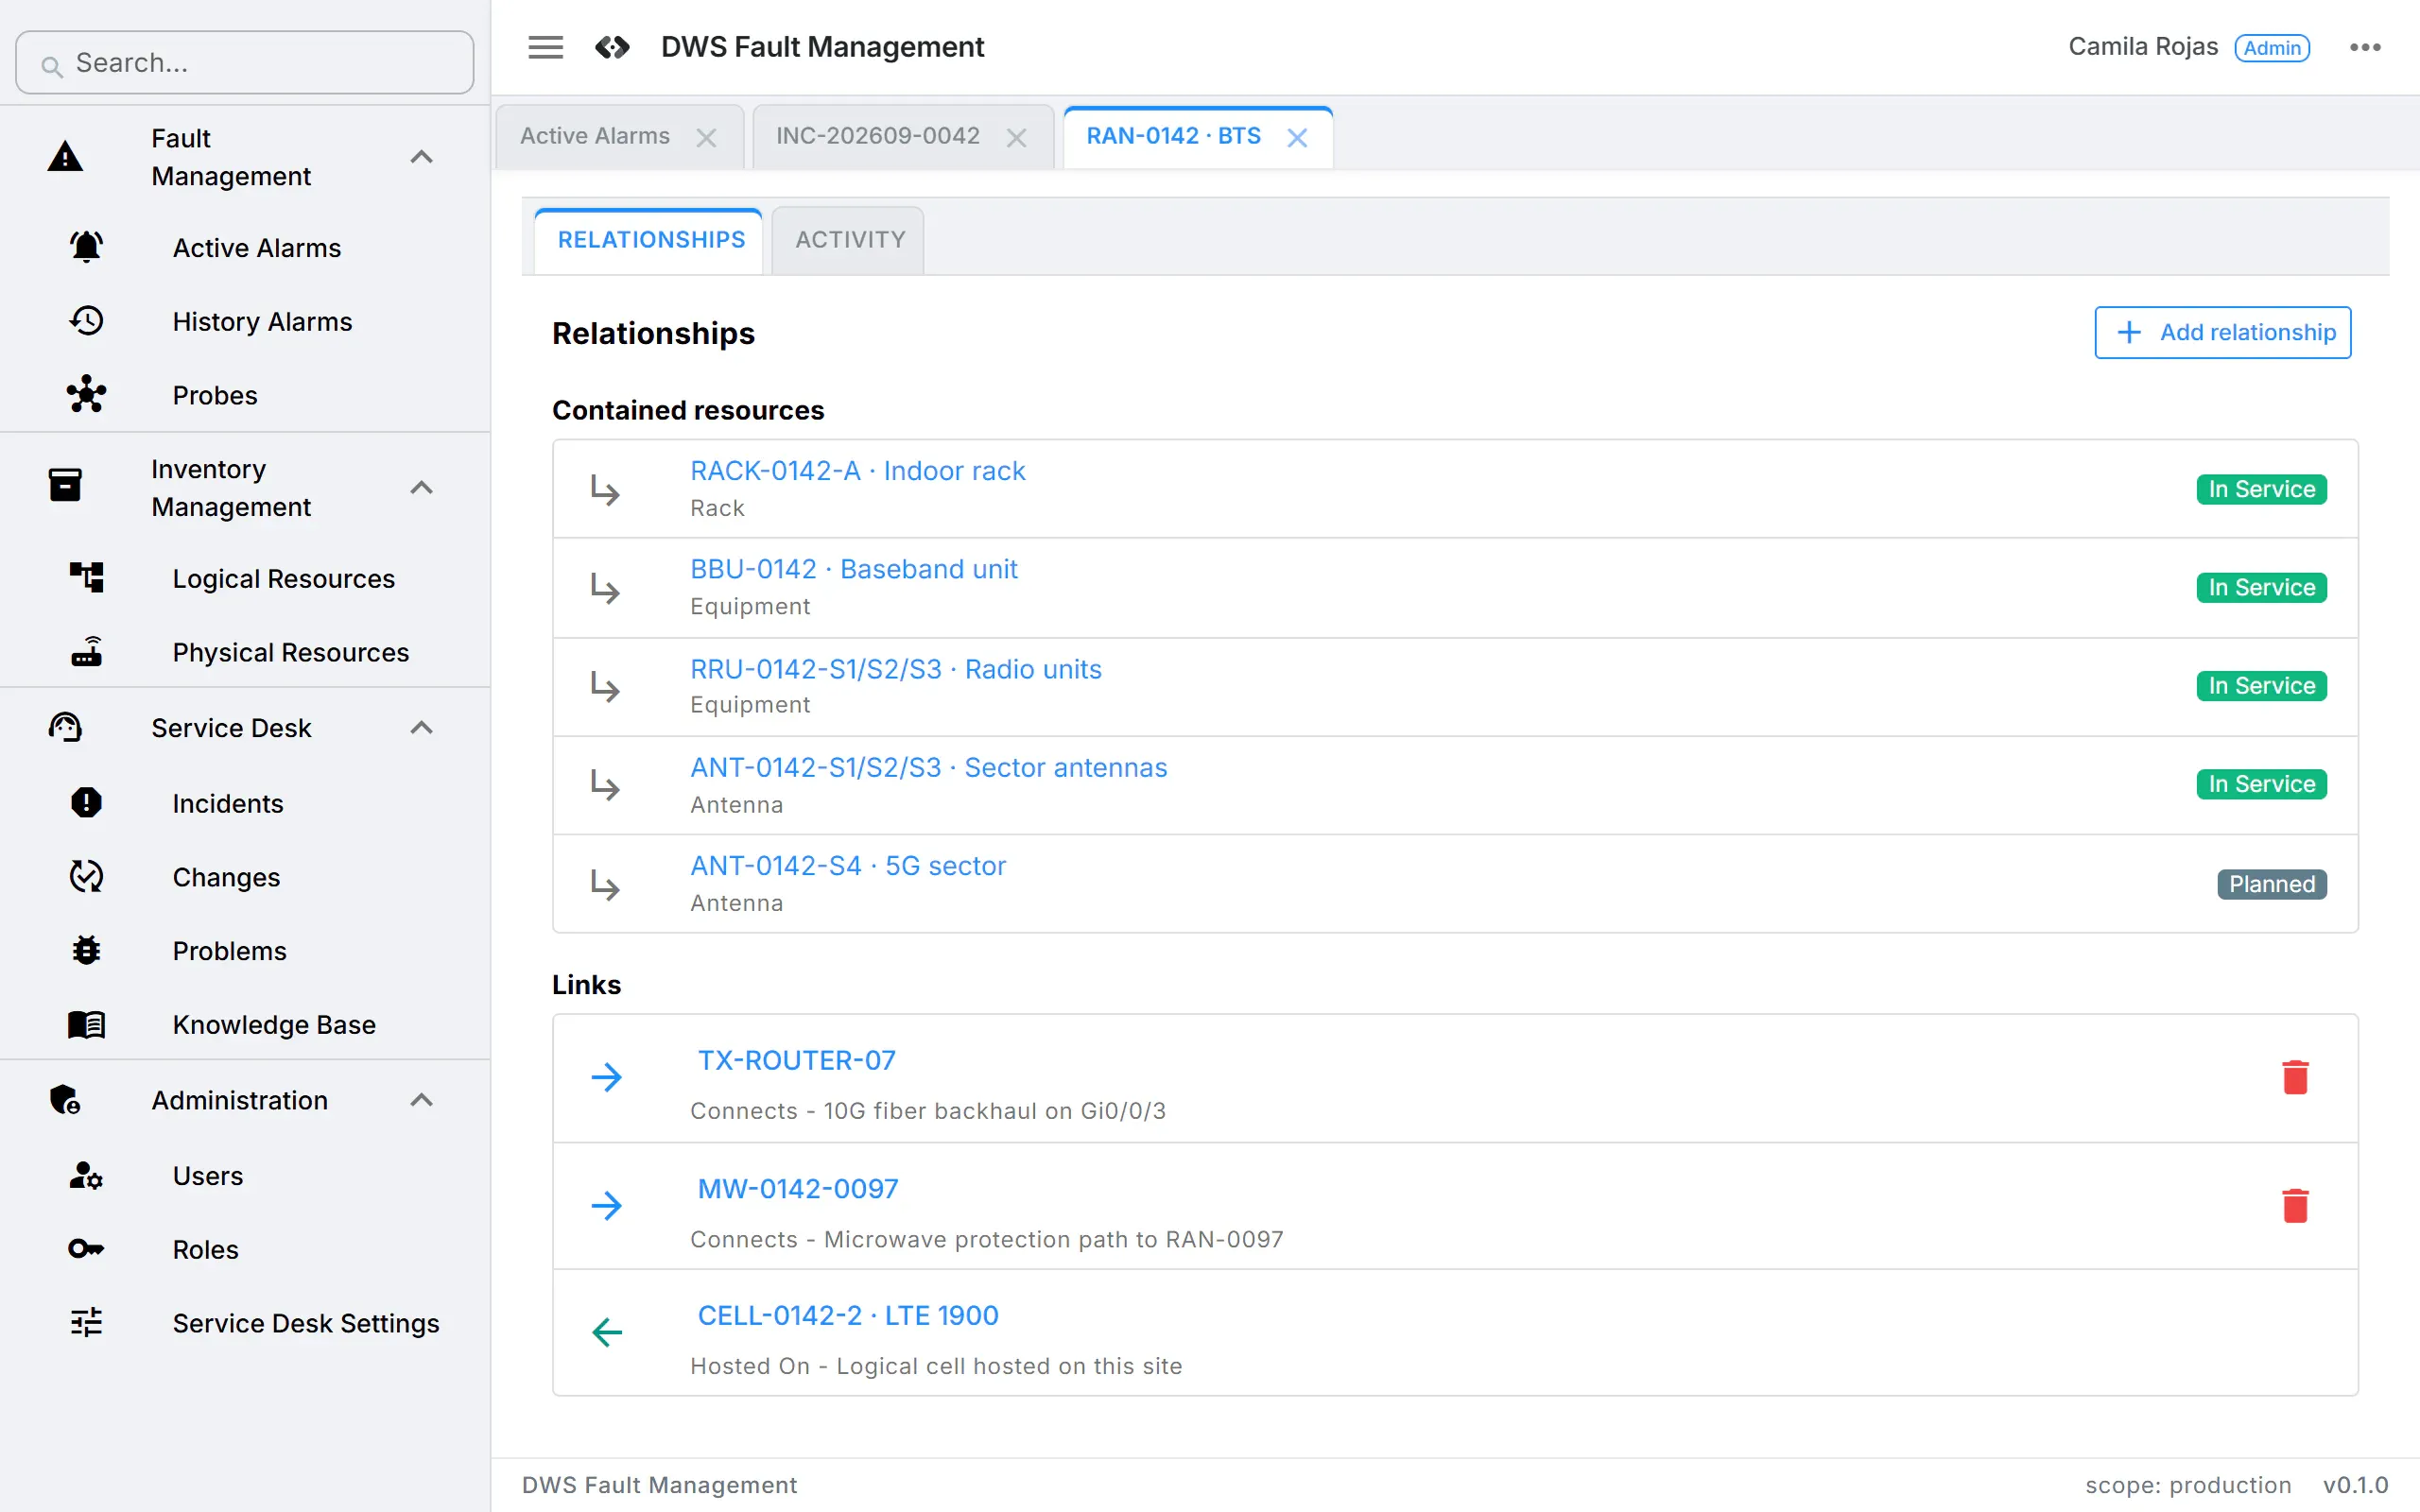The height and width of the screenshot is (1512, 2420).
Task: Open CELL-0142-2 LTE 1900 link
Action: pyautogui.click(x=848, y=1316)
